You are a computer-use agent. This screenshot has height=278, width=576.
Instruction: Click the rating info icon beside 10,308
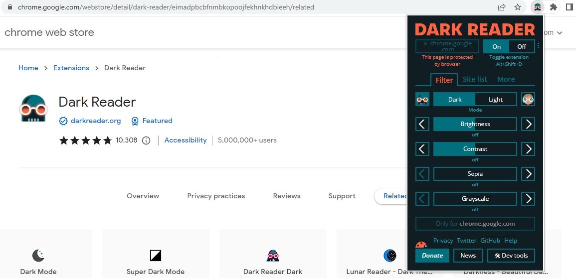pos(146,140)
